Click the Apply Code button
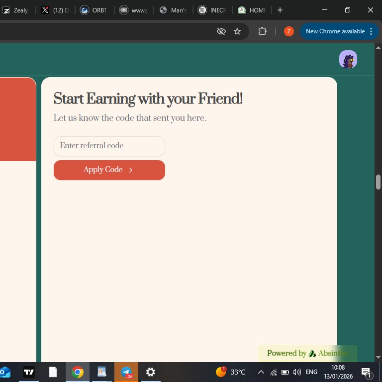382x382 pixels. pyautogui.click(x=109, y=170)
